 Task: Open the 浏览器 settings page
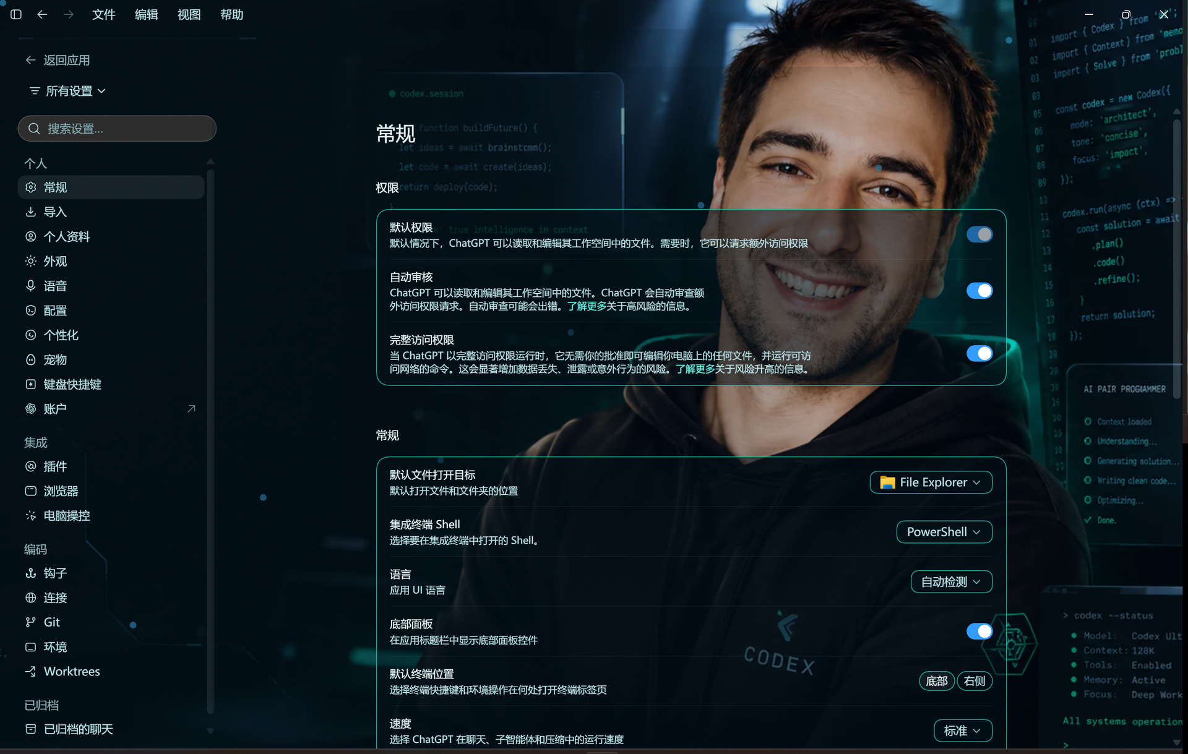111,491
